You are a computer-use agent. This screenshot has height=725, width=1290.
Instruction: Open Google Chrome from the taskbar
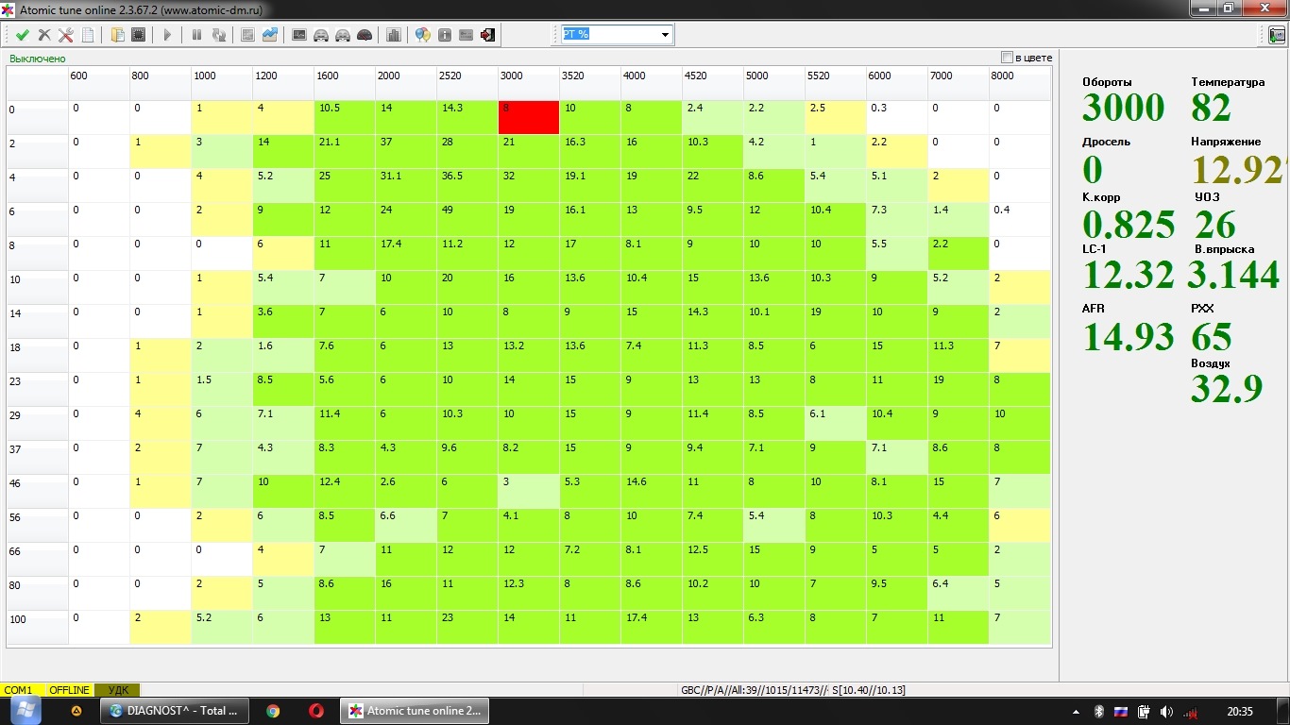coord(273,711)
